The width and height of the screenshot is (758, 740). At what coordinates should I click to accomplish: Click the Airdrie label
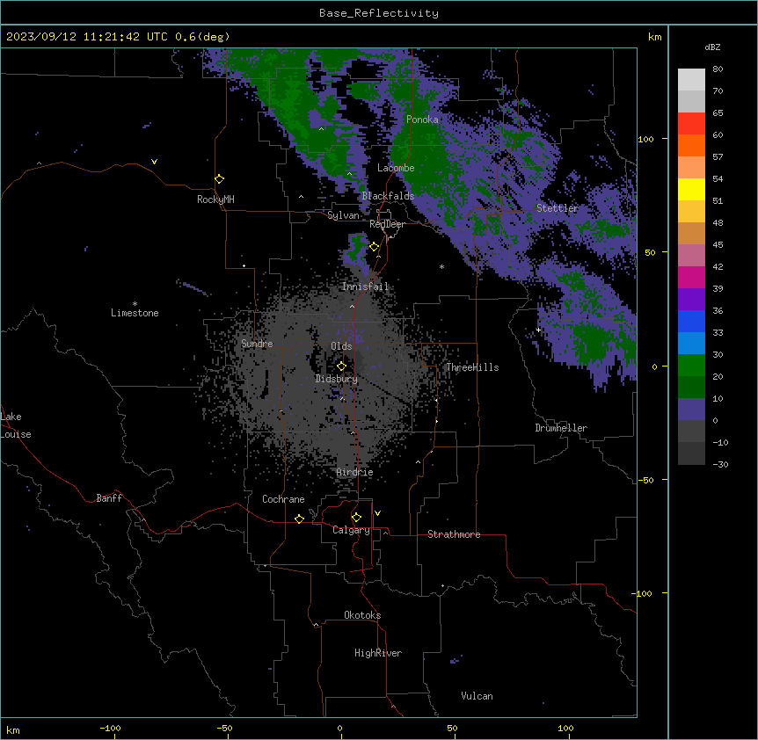tap(355, 472)
